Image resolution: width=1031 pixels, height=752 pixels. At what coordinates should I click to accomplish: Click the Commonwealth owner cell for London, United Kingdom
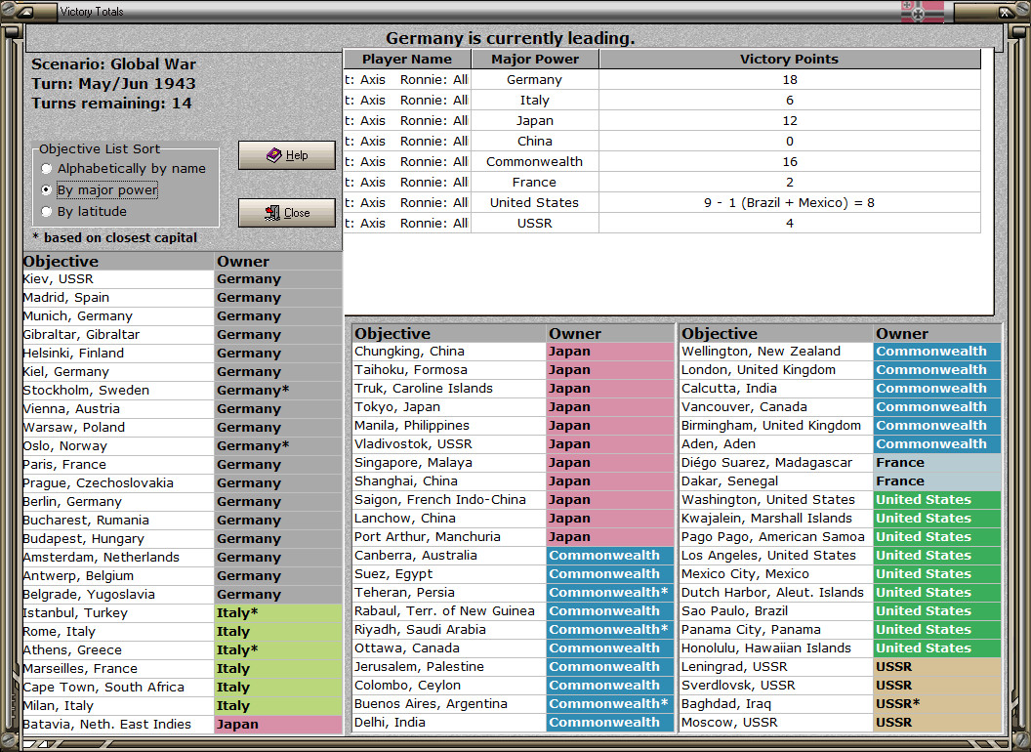point(937,370)
